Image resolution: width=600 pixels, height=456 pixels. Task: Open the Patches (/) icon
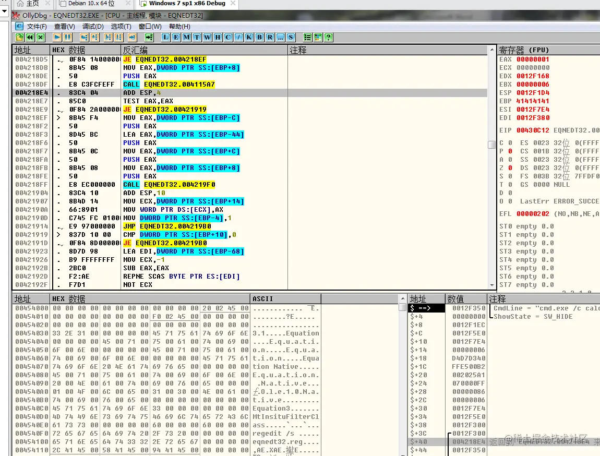click(239, 37)
